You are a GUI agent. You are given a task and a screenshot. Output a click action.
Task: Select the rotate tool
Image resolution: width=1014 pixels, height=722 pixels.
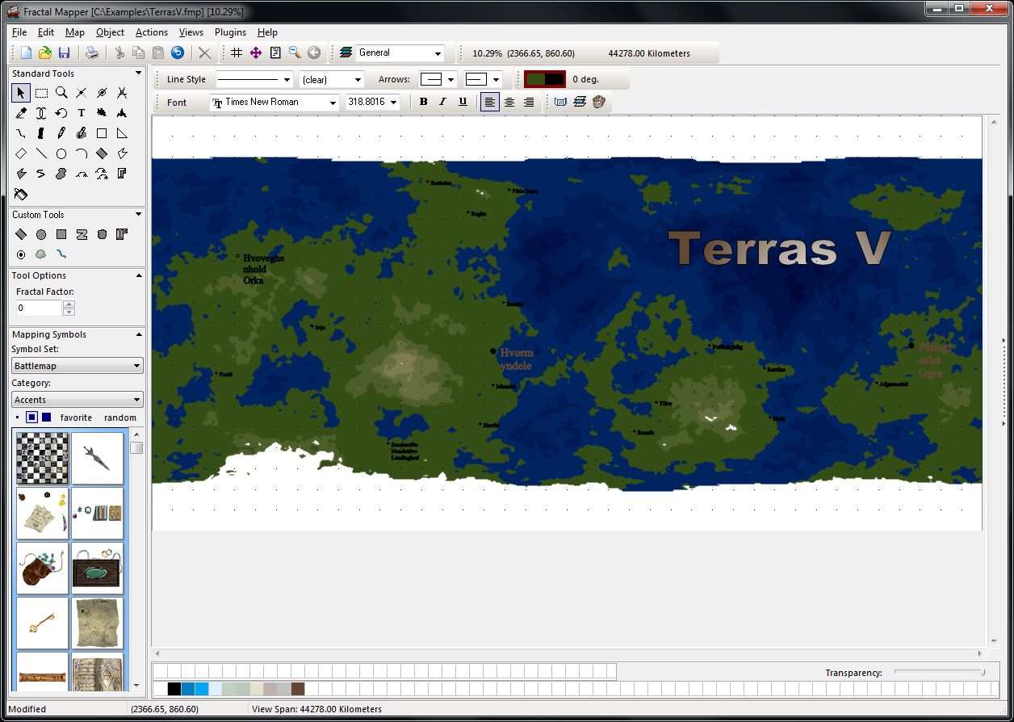pyautogui.click(x=61, y=113)
